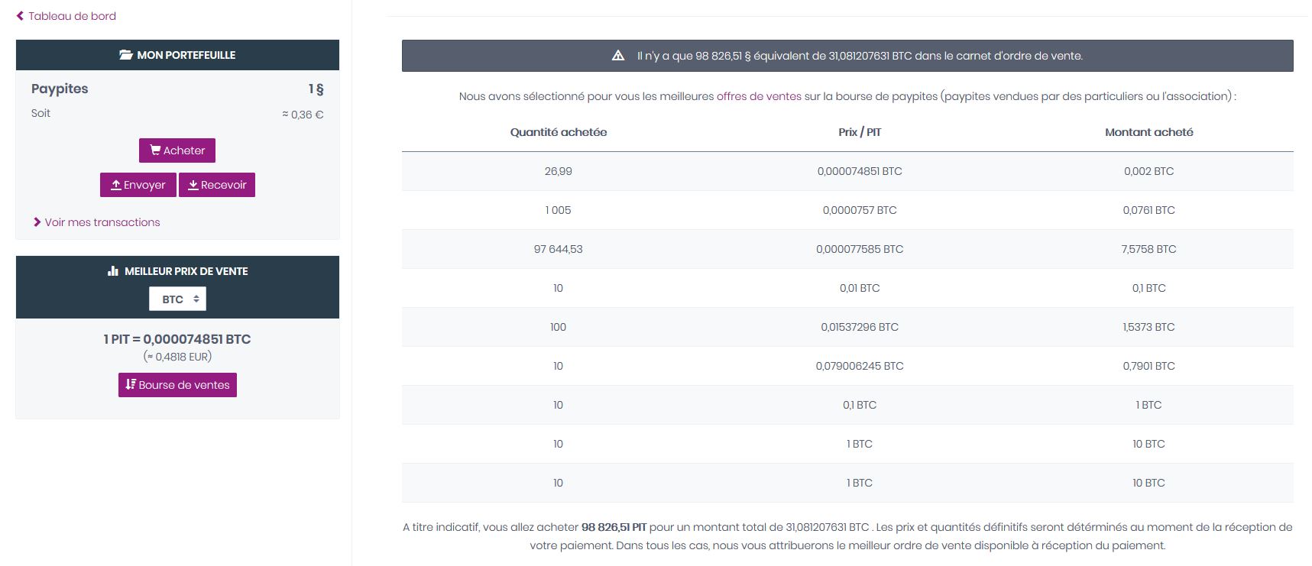Click the upload arrow icon on Envoyer

click(x=116, y=185)
